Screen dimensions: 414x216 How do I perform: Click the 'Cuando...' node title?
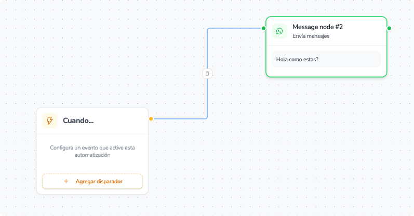click(x=78, y=120)
